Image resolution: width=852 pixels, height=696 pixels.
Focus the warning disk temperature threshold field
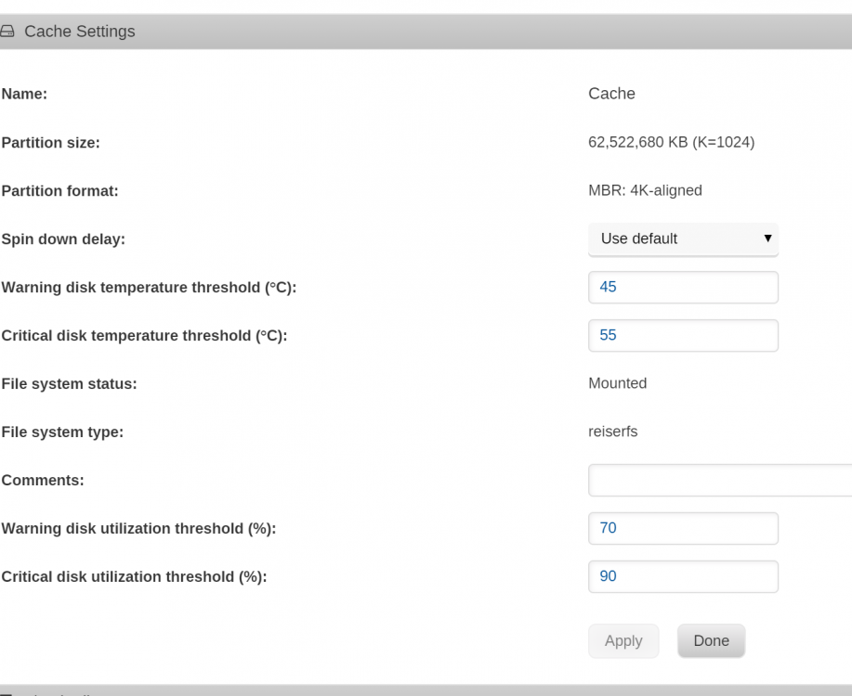(683, 287)
